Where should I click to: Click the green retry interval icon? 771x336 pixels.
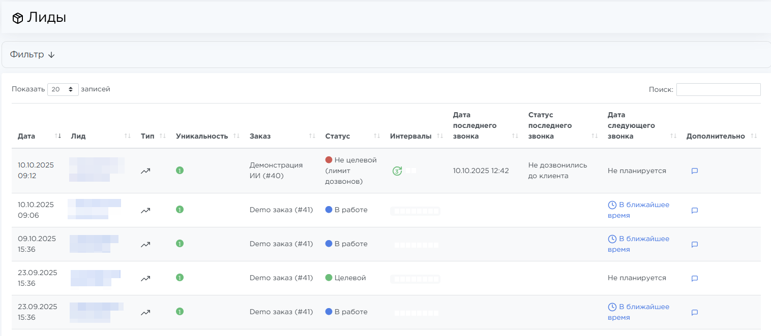click(397, 171)
